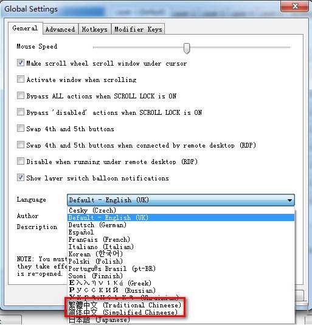This screenshot has height=325, width=312.
Task: Choose the Greek language option
Action: [x=181, y=283]
